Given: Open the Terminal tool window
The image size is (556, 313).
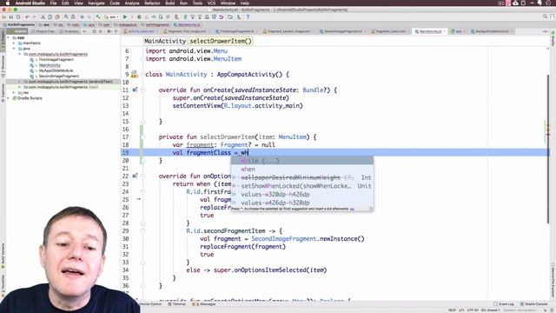Looking at the screenshot, I should tap(176, 304).
